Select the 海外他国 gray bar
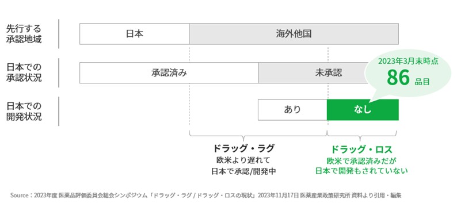 click(x=294, y=34)
